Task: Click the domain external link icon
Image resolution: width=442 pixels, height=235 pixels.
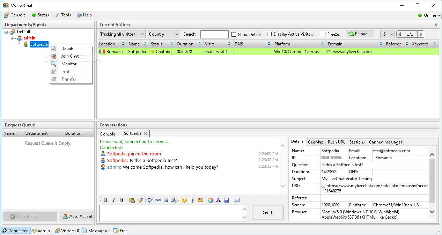Action: 329,52
